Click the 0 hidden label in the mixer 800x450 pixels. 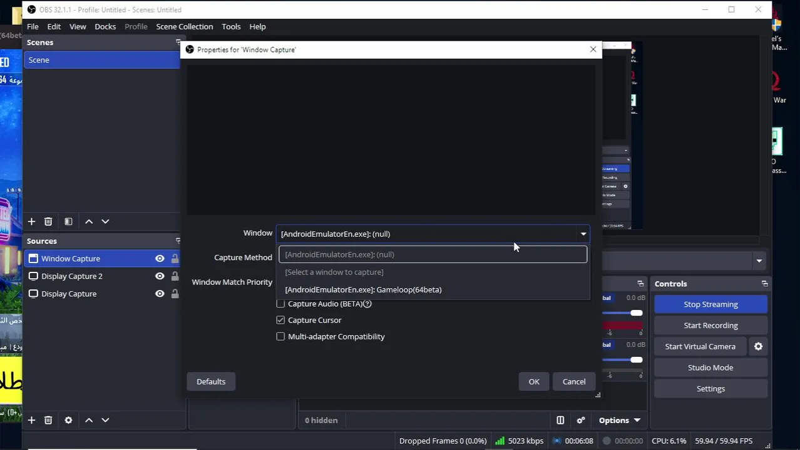321,420
